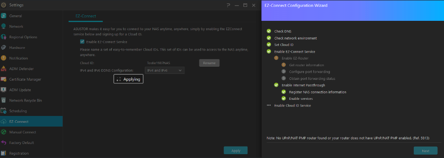Click Next in the configuration wizard
The height and width of the screenshot is (158, 444).
click(x=425, y=151)
